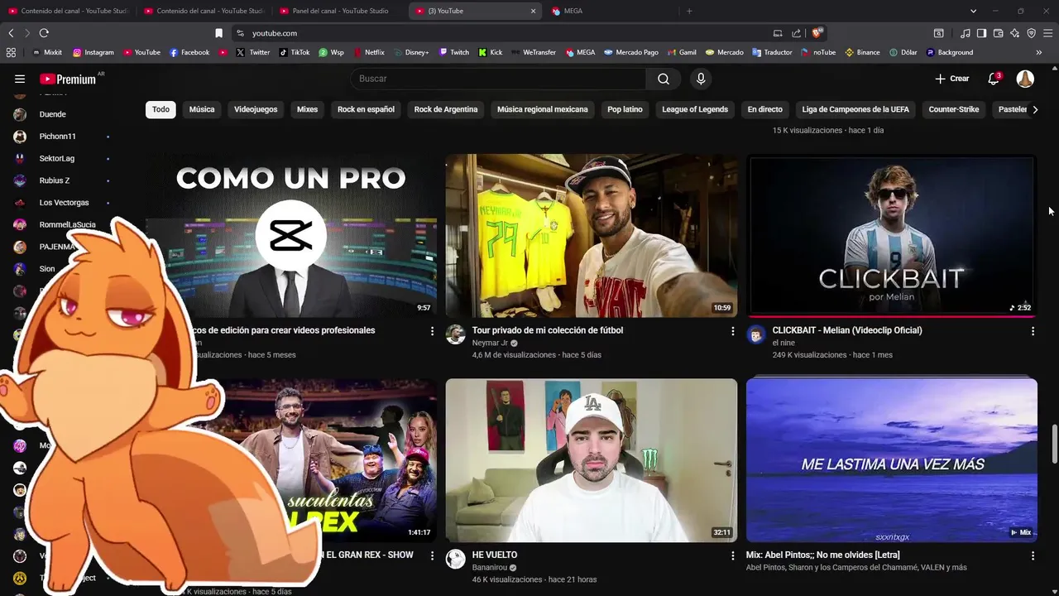
Task: Click the page vertical scrollbar thumb
Action: click(1054, 445)
